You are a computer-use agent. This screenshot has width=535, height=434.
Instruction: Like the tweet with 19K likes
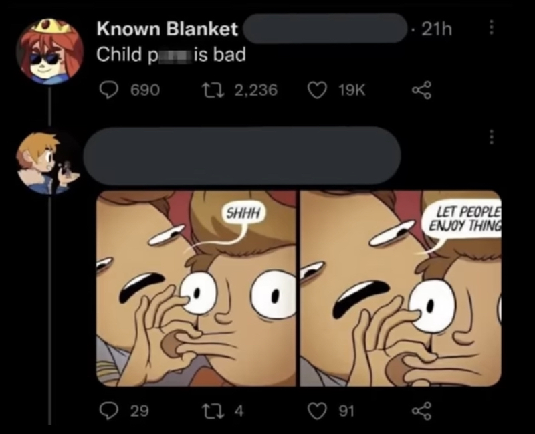click(316, 90)
